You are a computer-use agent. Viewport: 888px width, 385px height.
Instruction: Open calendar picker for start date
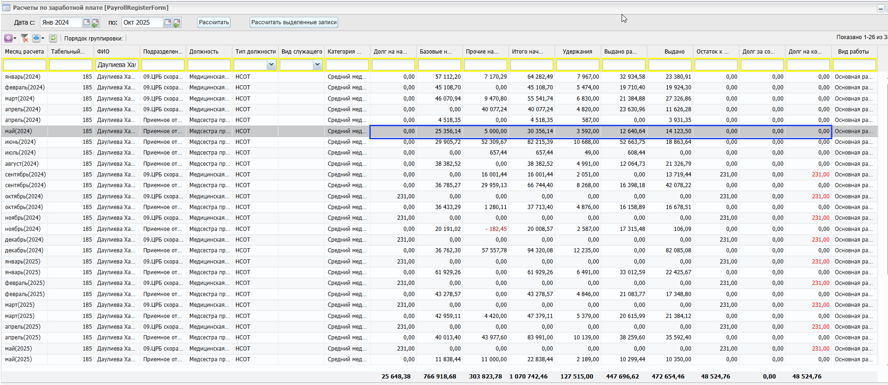86,22
